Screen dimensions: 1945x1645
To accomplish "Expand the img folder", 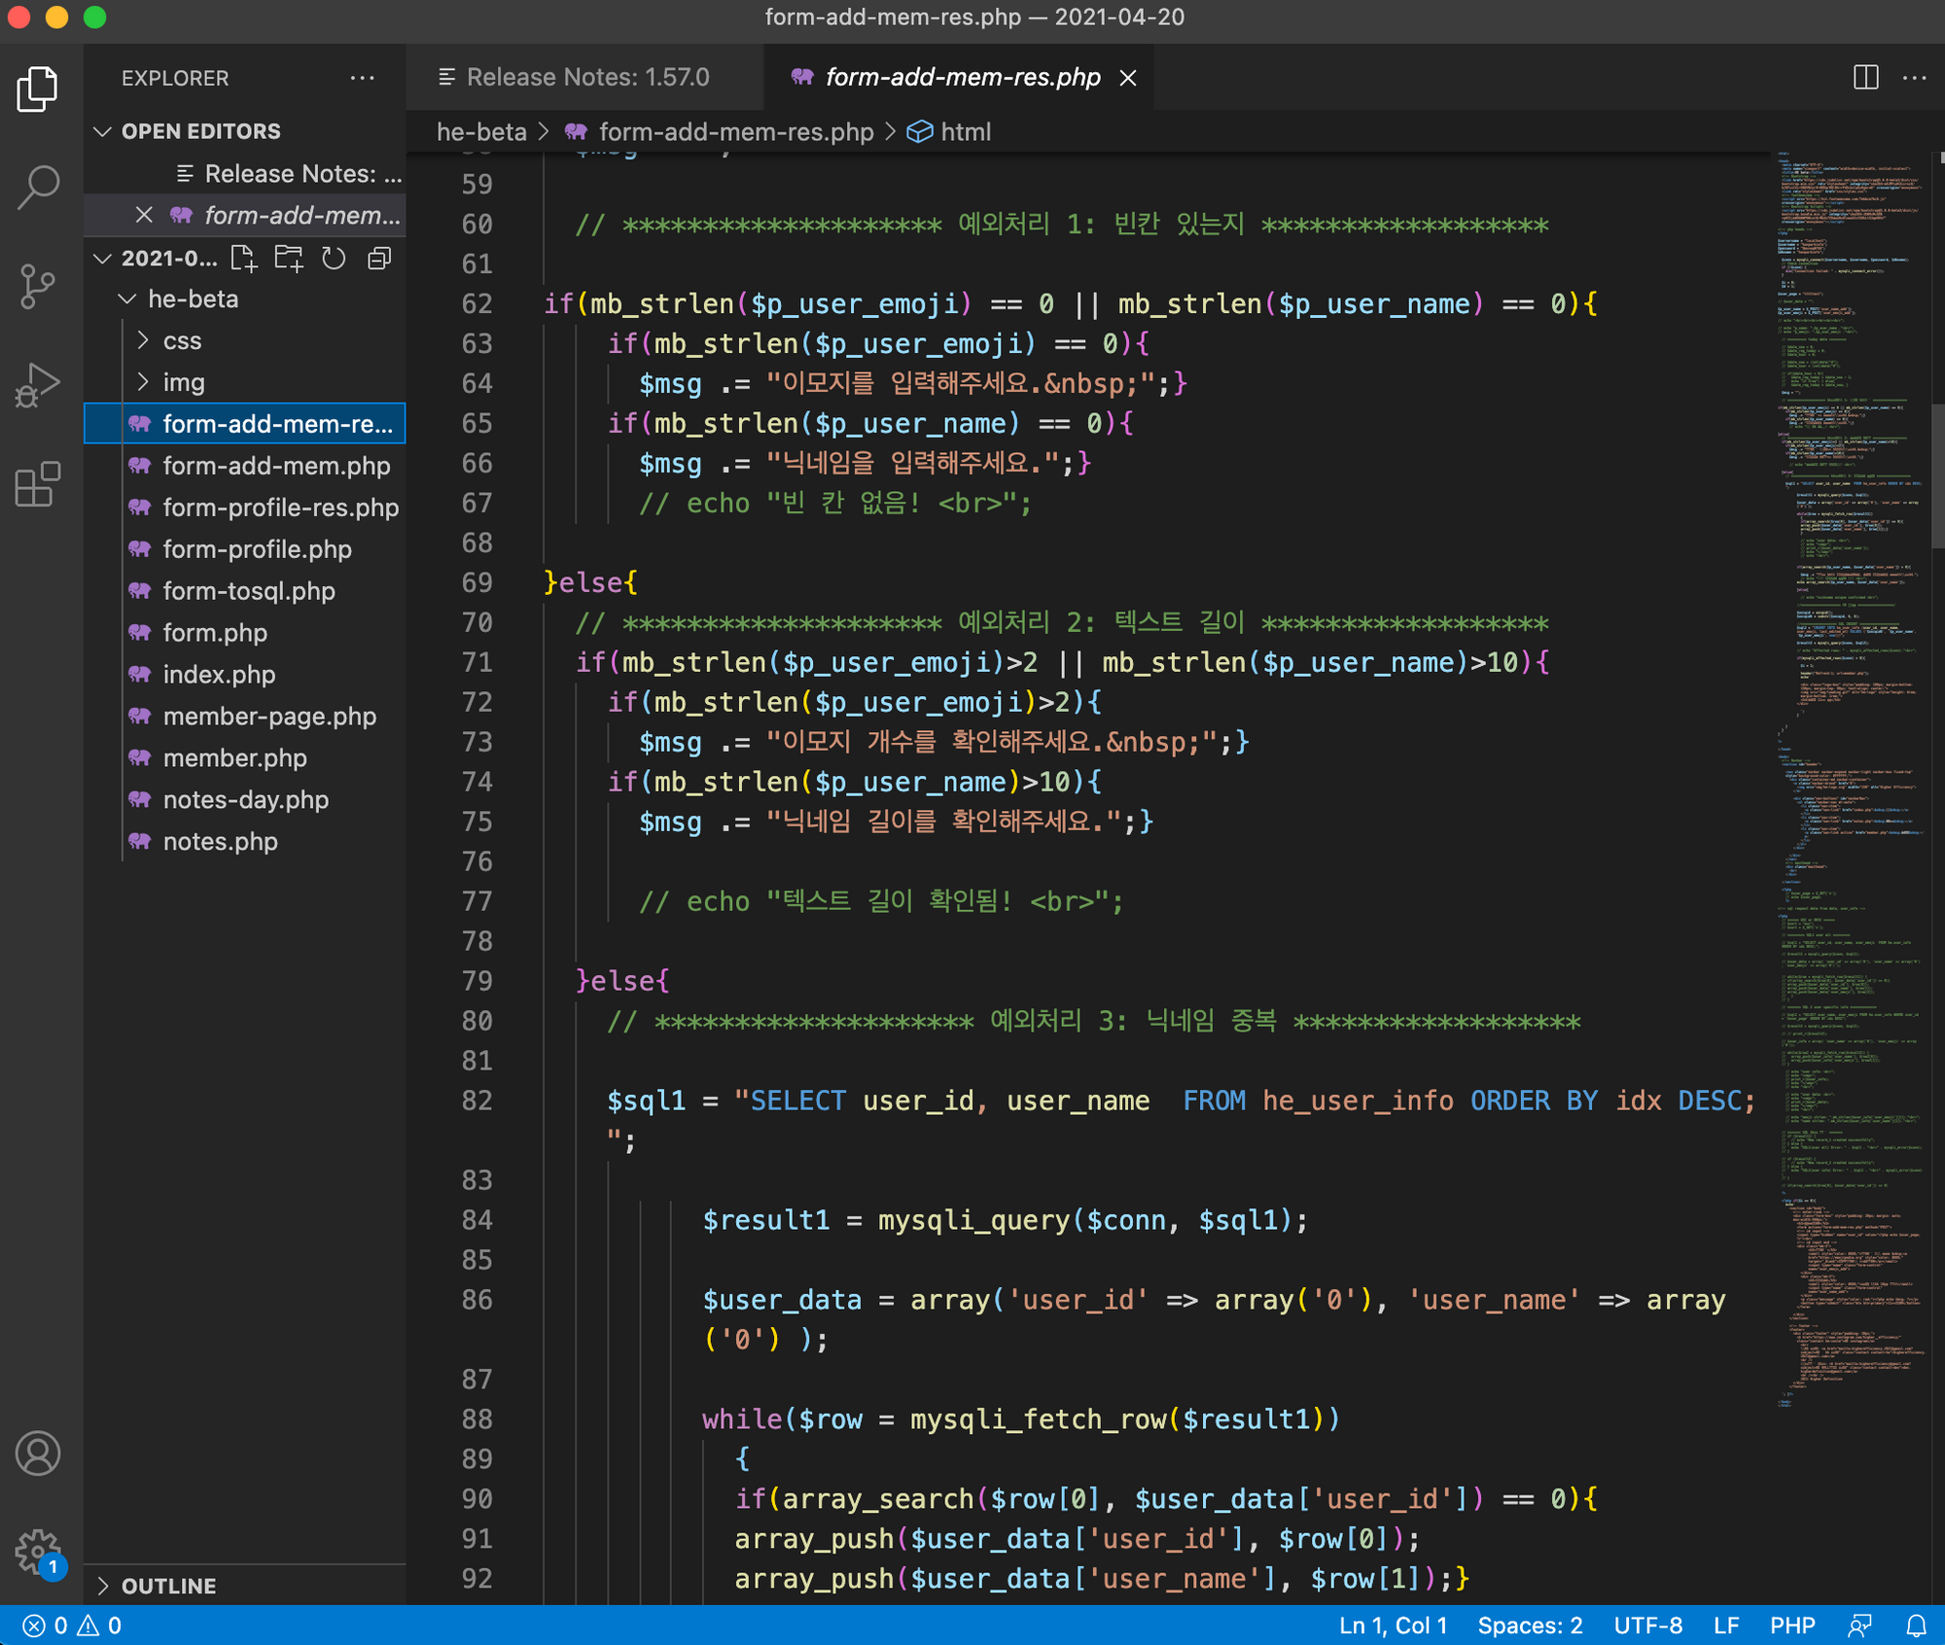I will 183,382.
